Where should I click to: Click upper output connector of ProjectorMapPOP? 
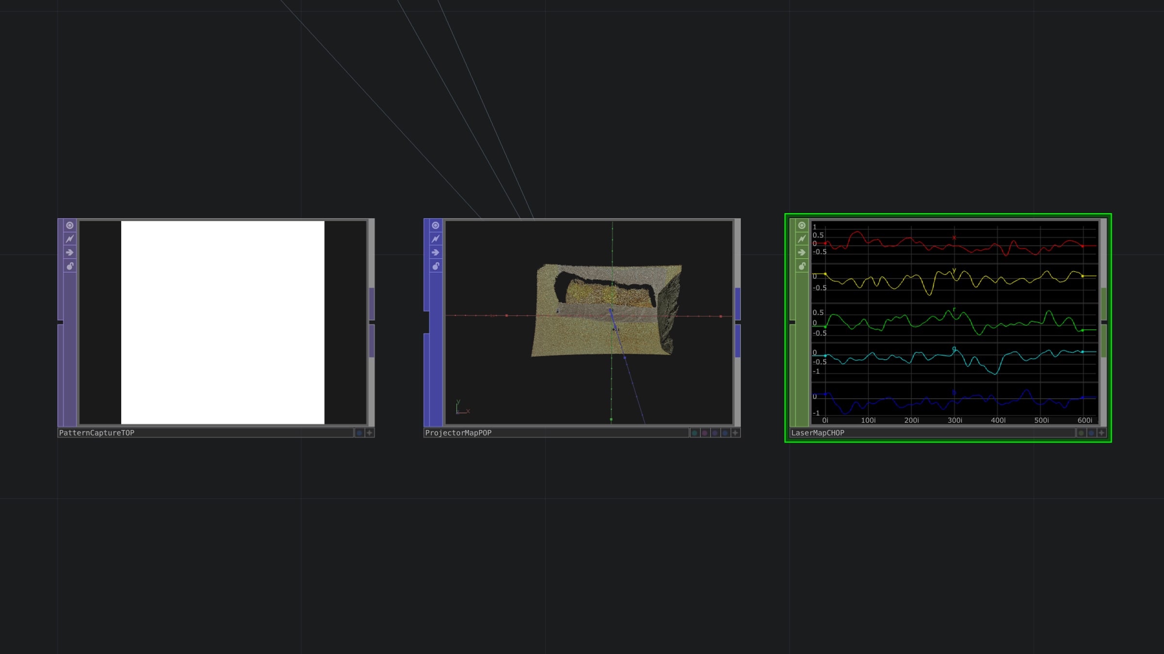[738, 304]
